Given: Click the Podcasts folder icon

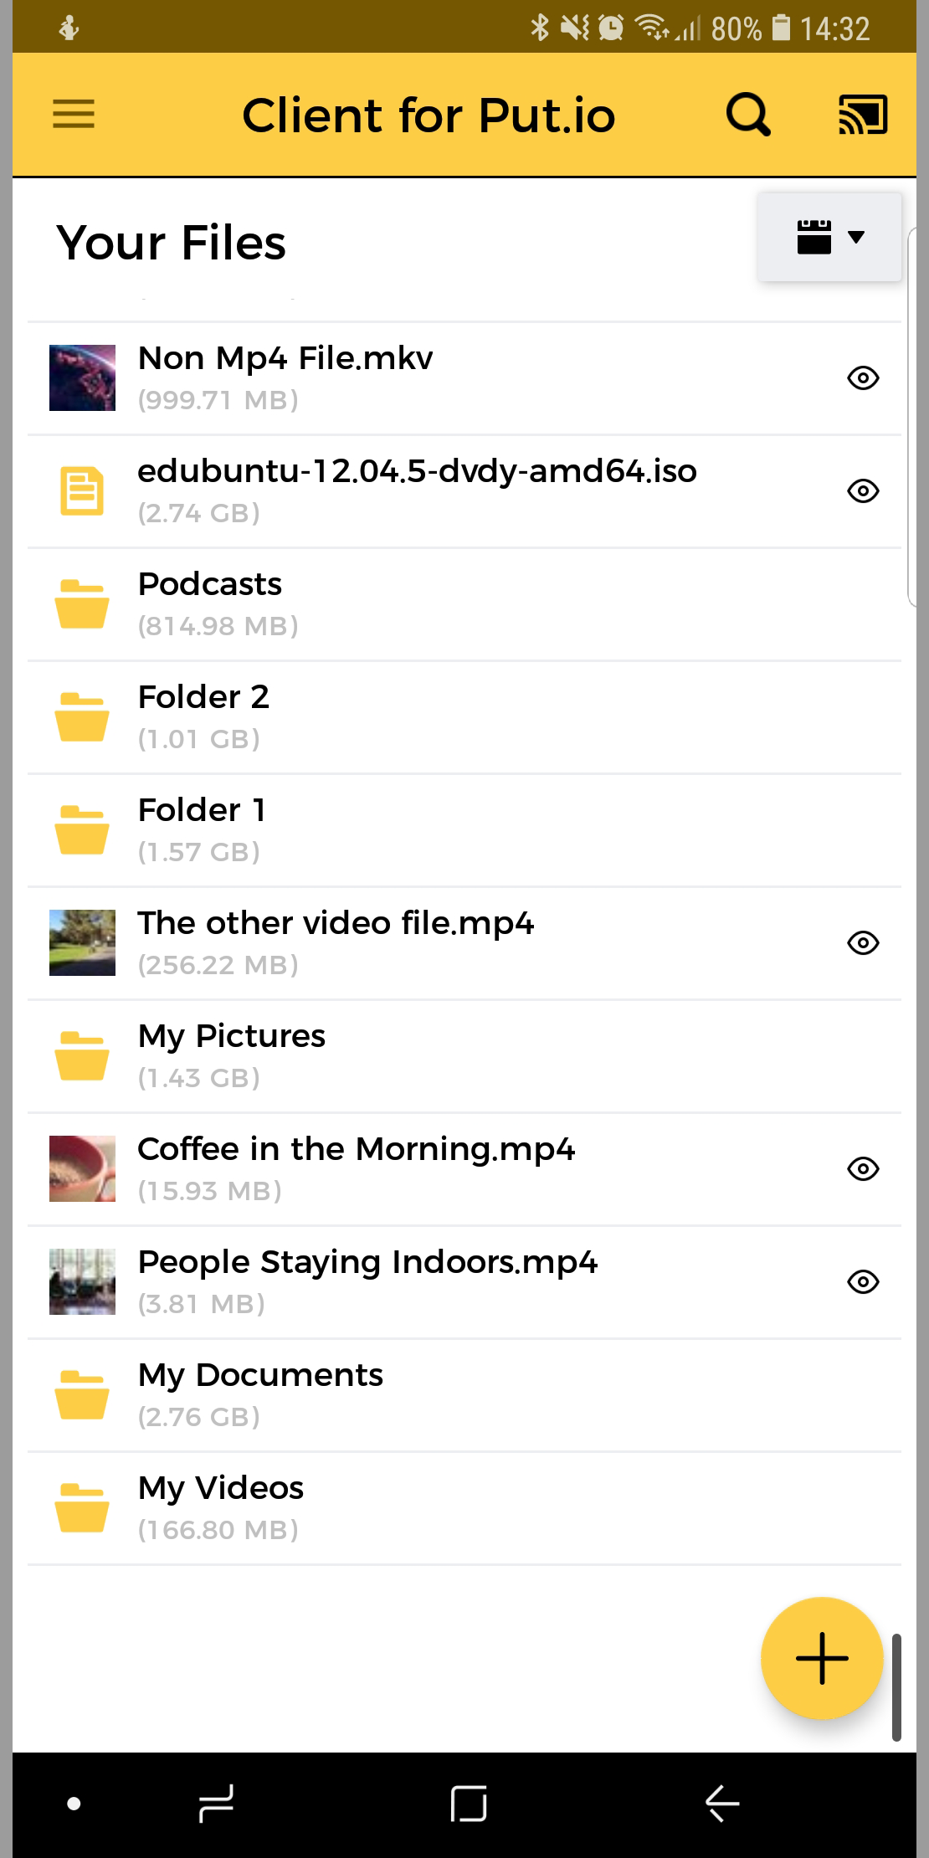Looking at the screenshot, I should [x=82, y=603].
